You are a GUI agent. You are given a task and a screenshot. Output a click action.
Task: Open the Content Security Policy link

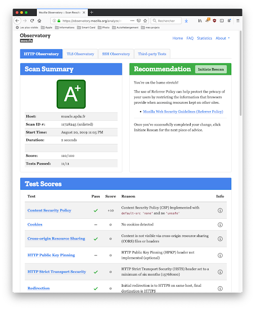click(x=49, y=211)
